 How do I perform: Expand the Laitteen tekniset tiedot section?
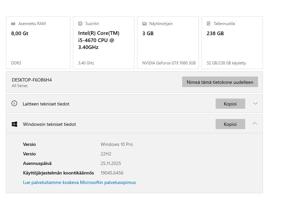255,103
